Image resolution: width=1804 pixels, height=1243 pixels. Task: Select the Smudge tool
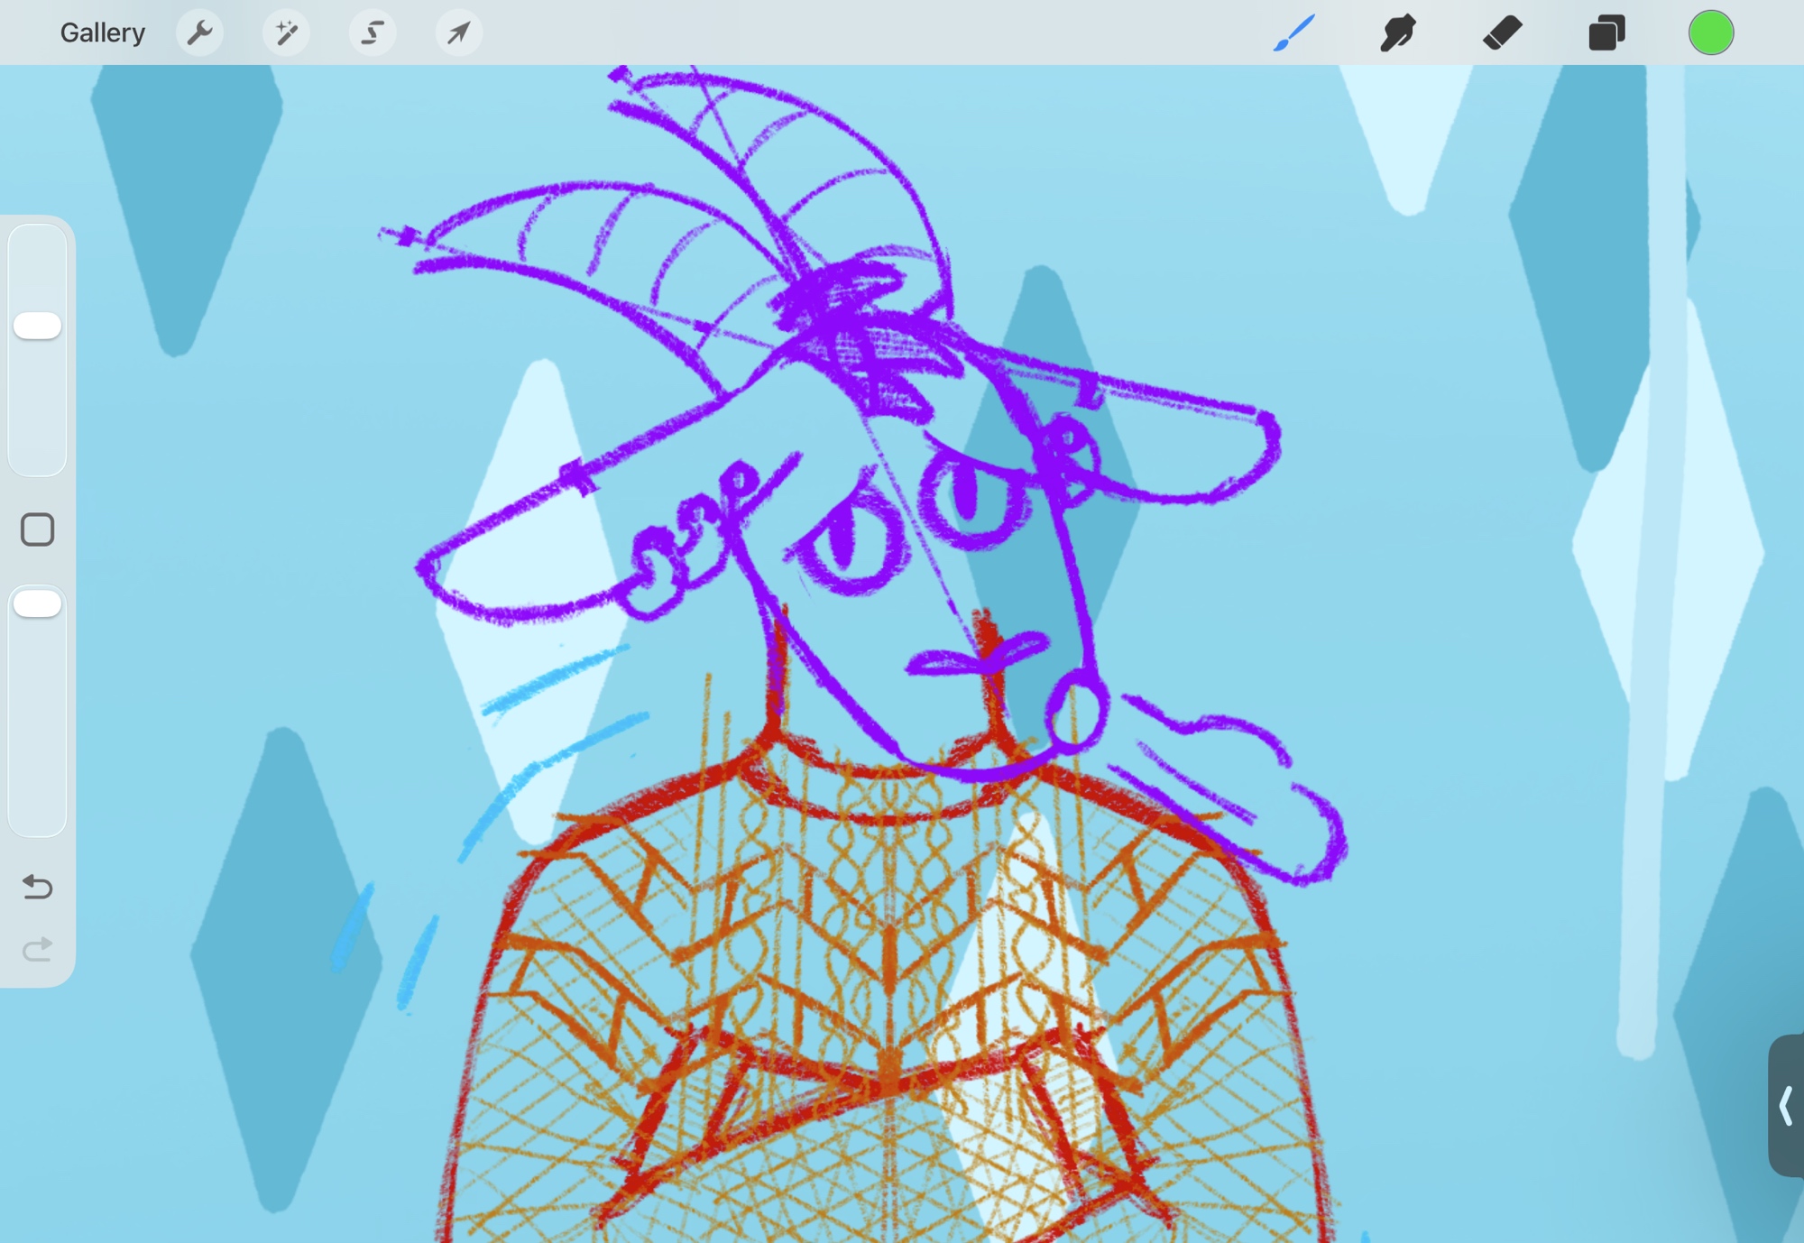point(1397,33)
